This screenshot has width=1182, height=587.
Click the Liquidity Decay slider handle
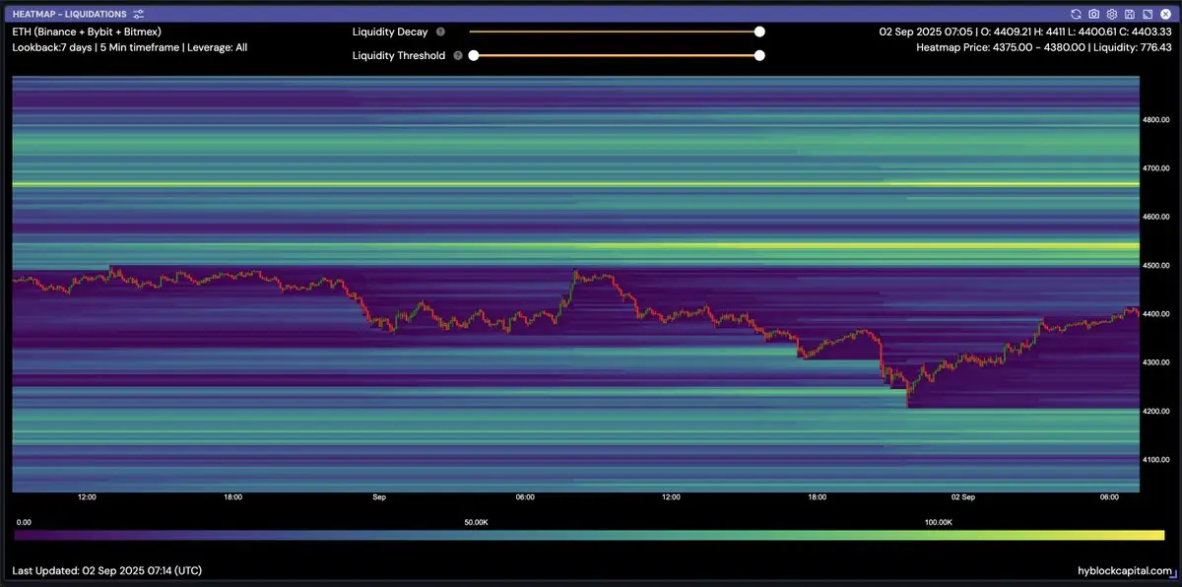759,32
